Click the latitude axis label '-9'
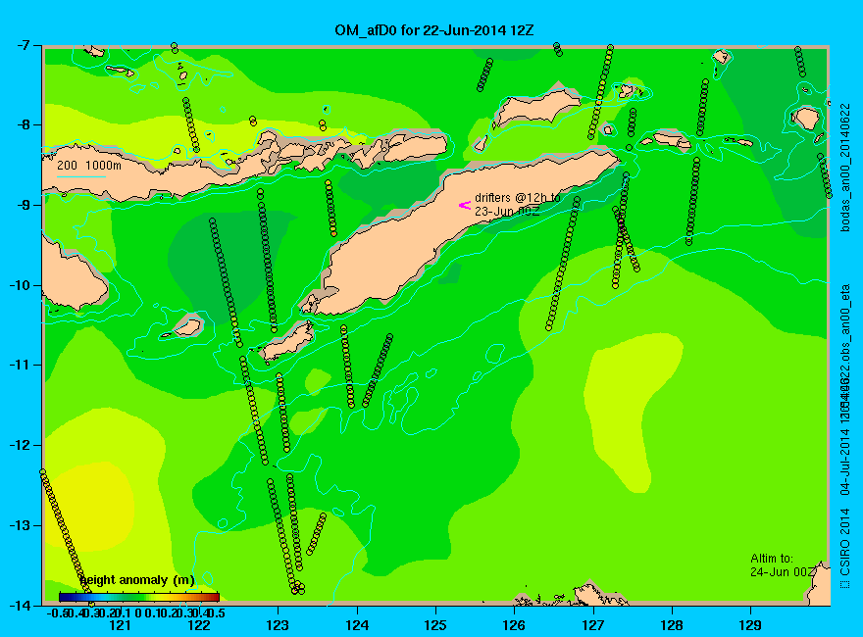 click(x=24, y=205)
